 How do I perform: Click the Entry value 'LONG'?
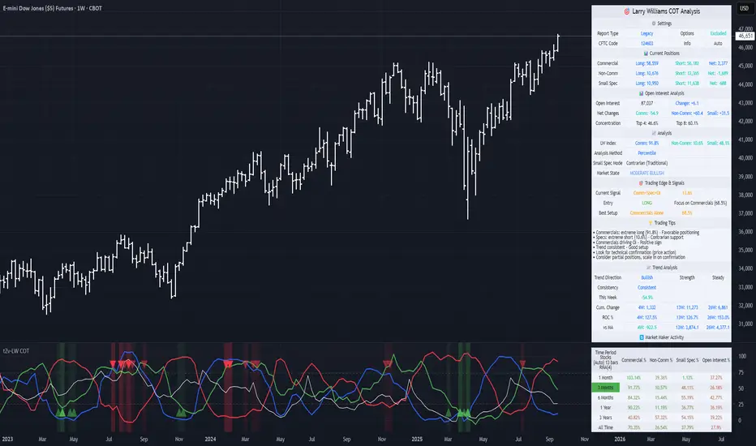pyautogui.click(x=646, y=203)
